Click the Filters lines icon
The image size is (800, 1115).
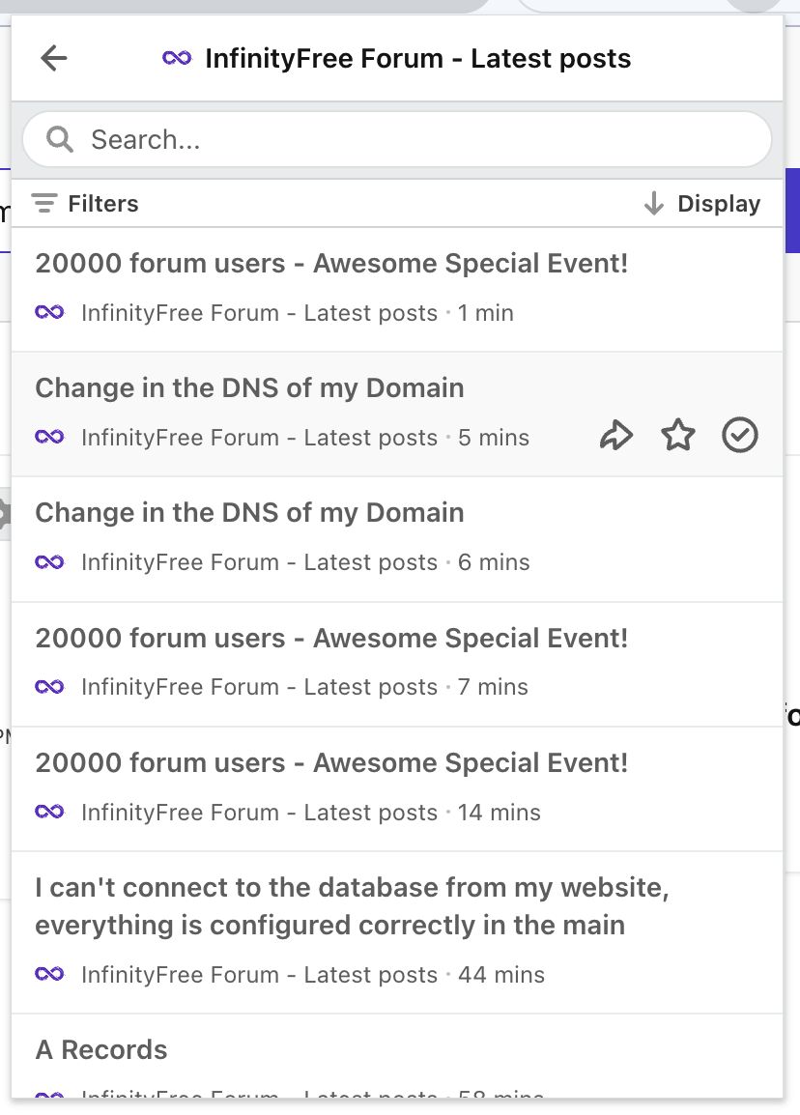coord(44,204)
